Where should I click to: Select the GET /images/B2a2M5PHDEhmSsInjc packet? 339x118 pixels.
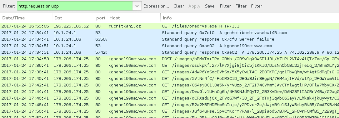click(x=169, y=105)
